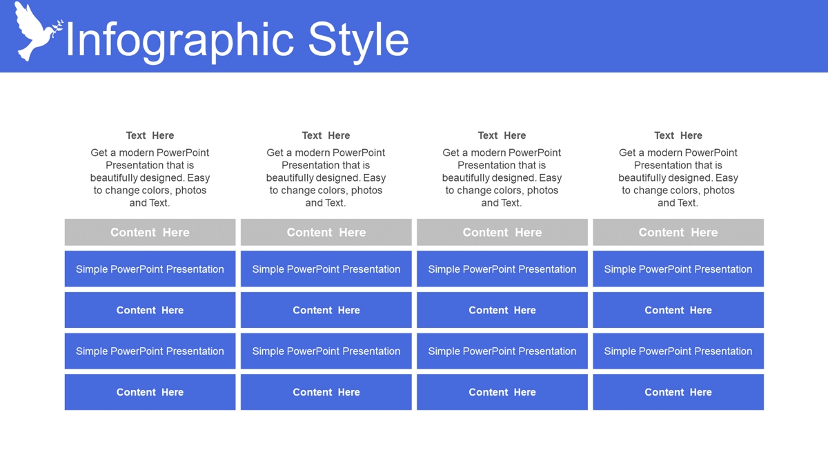Choose middle blue 'Content Here' box, fourth column
The width and height of the screenshot is (828, 466).
[x=678, y=310]
